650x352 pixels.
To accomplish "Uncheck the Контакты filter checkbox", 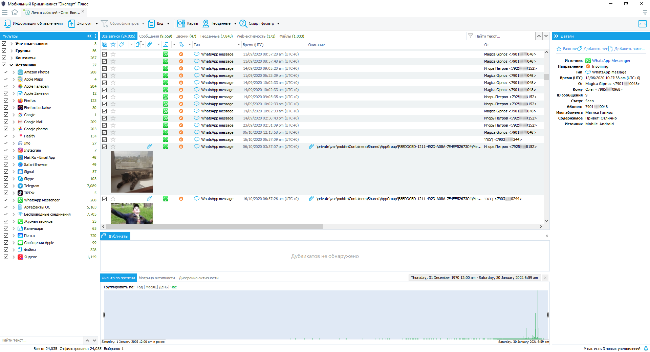I will 4,58.
